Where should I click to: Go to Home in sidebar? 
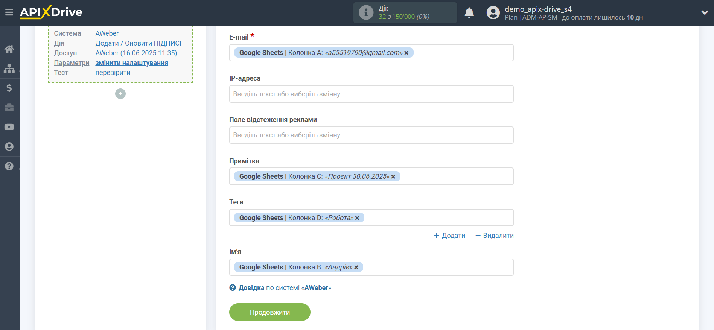tap(9, 49)
